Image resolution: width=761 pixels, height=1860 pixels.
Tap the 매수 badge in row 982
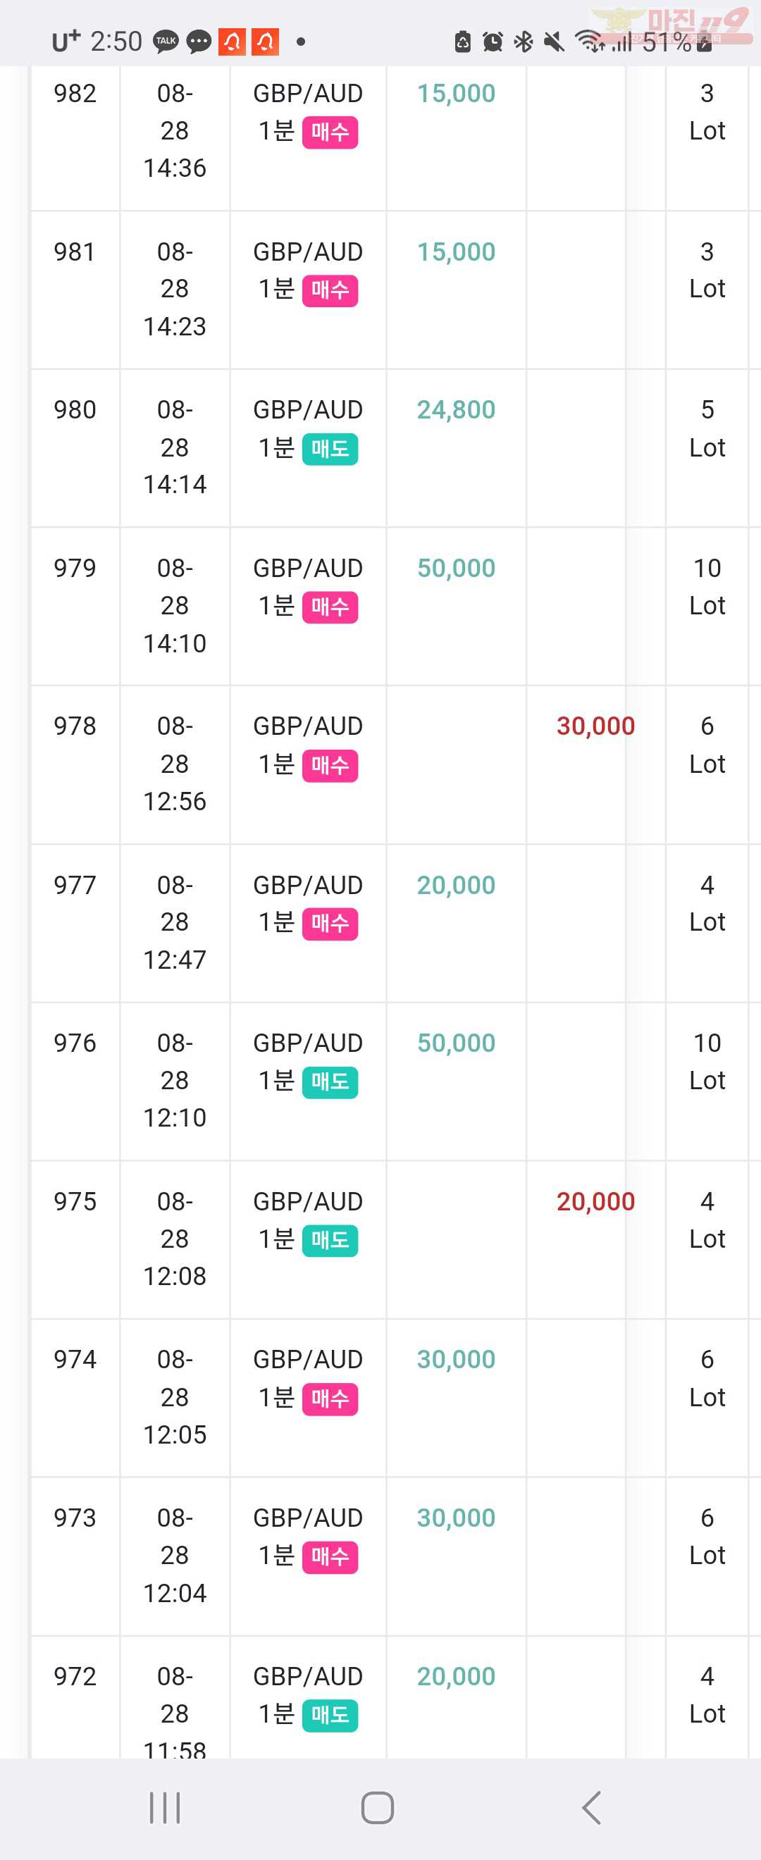(x=330, y=132)
